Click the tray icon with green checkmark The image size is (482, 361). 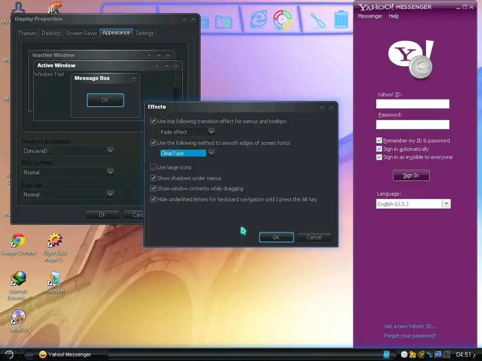pyautogui.click(x=412, y=354)
